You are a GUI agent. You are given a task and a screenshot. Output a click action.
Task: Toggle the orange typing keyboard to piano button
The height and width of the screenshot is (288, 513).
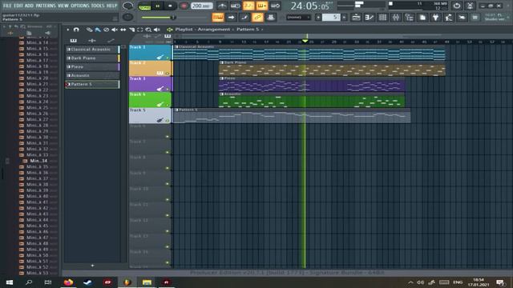[218, 18]
